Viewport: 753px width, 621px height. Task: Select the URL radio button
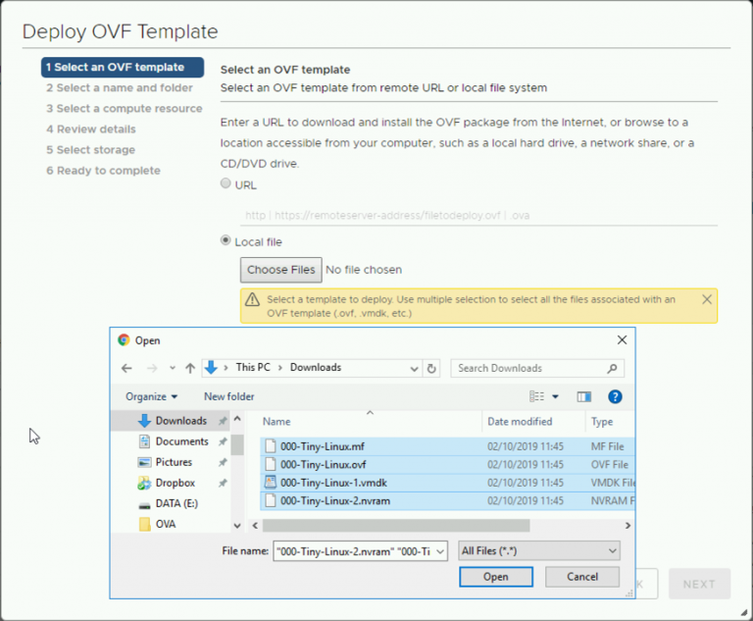coord(226,183)
